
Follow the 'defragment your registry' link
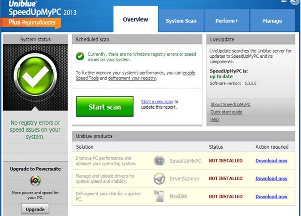click(132, 78)
